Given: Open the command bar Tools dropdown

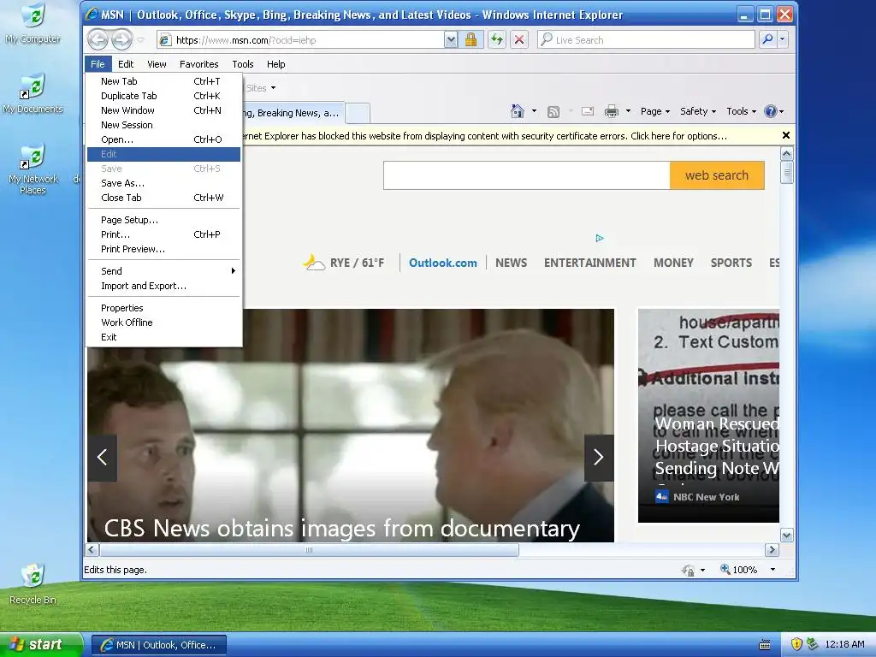Looking at the screenshot, I should pyautogui.click(x=741, y=111).
